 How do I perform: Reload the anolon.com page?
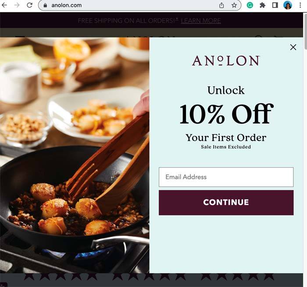tap(29, 5)
